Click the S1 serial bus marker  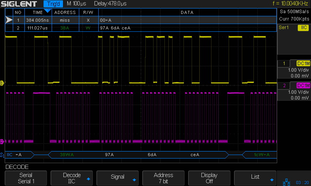click(x=2, y=155)
